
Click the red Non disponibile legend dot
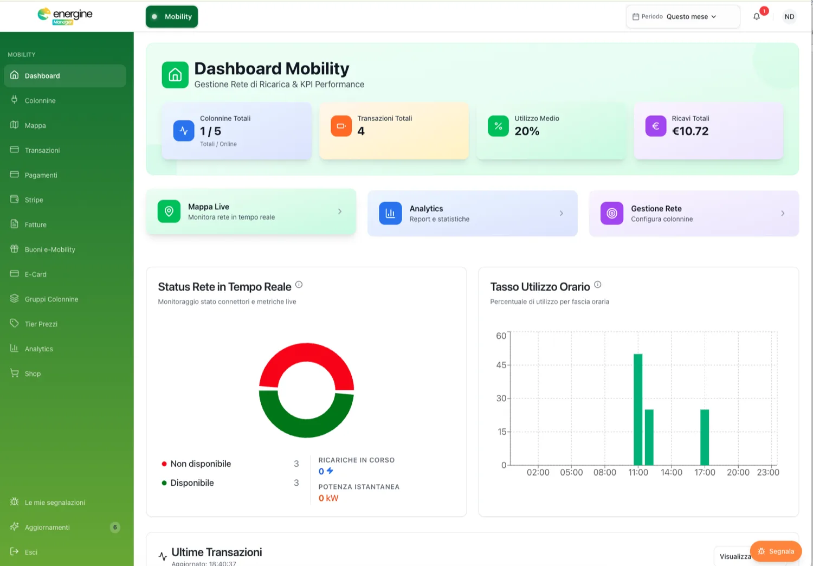click(164, 464)
